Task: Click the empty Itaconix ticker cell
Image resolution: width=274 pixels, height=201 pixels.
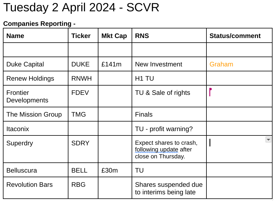Action: pyautogui.click(x=83, y=128)
